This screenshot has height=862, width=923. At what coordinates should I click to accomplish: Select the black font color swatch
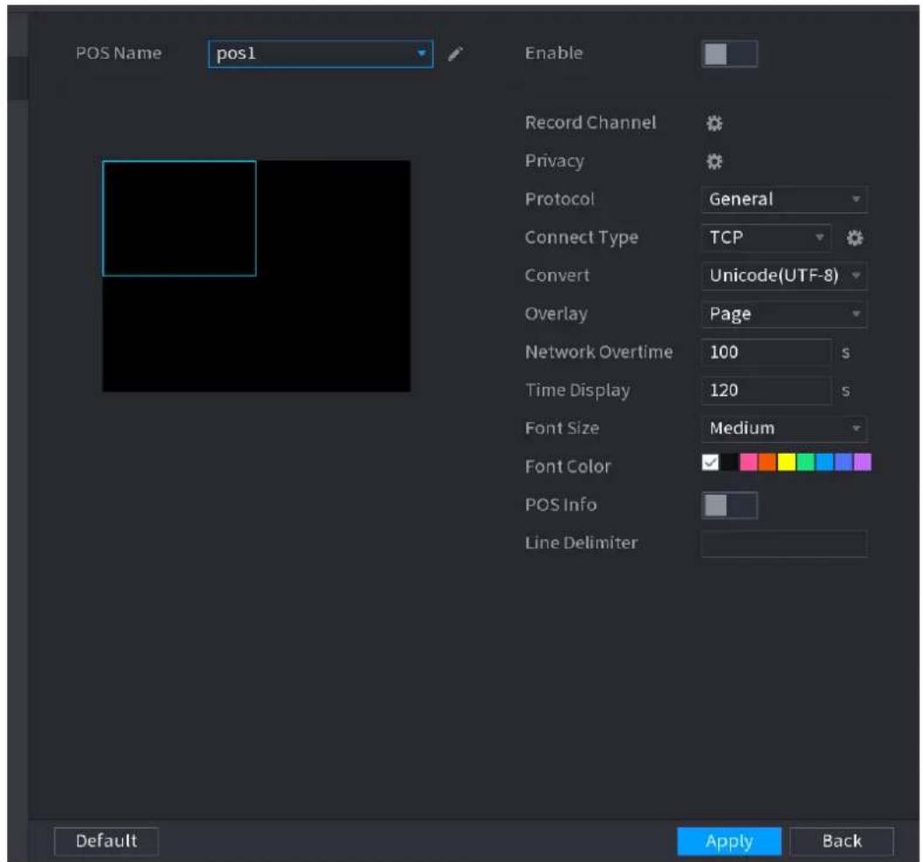(729, 463)
